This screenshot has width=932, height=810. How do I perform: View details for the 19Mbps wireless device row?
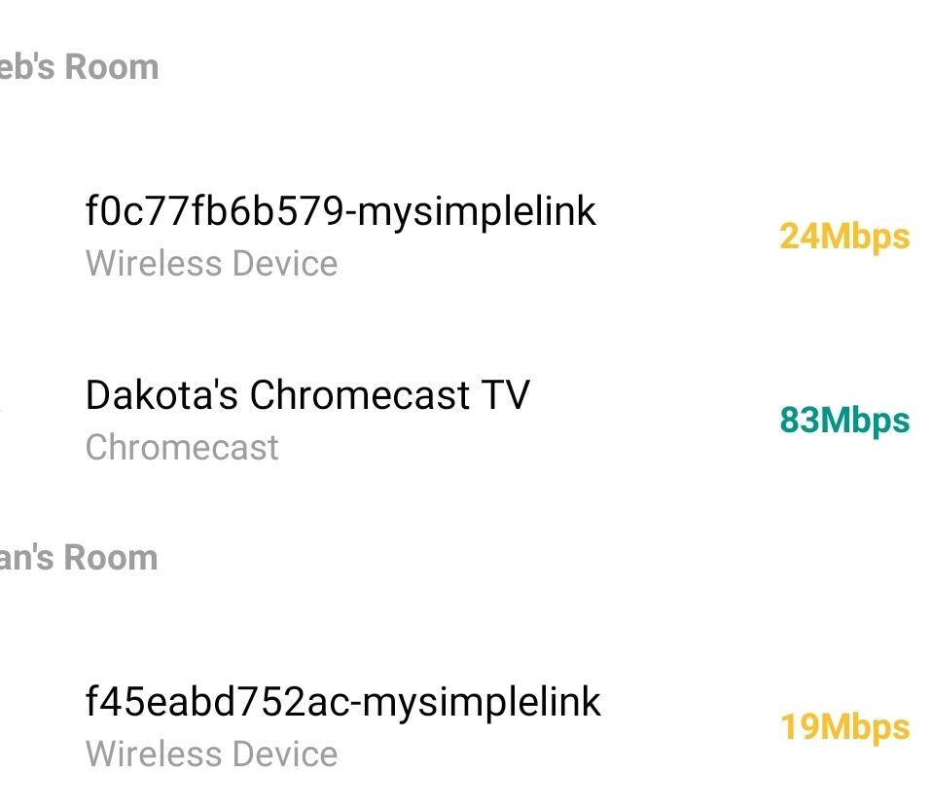467,727
